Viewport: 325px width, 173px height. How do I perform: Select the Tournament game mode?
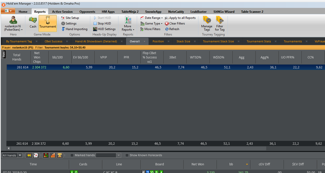[x=48, y=23]
